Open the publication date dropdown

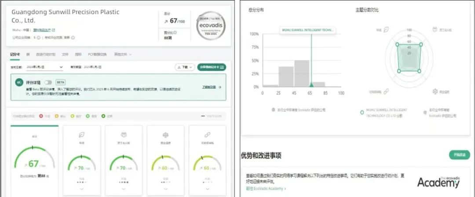60,67
